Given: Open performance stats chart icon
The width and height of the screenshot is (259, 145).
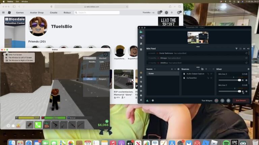Looking at the screenshot, I should (x=147, y=101).
